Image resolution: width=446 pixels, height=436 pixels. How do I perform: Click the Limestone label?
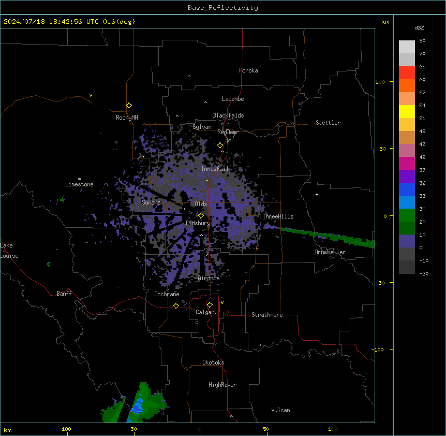pos(79,184)
